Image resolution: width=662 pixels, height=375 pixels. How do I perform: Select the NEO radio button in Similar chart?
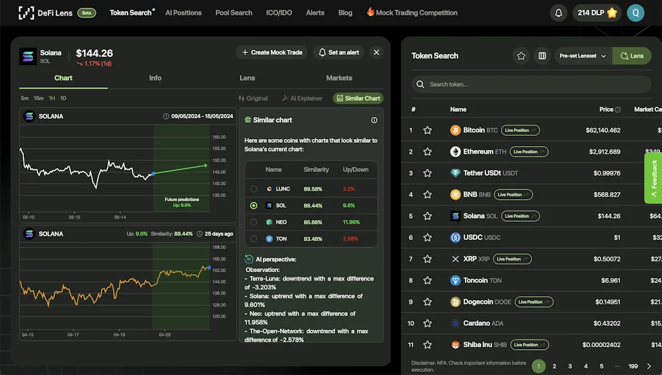252,220
